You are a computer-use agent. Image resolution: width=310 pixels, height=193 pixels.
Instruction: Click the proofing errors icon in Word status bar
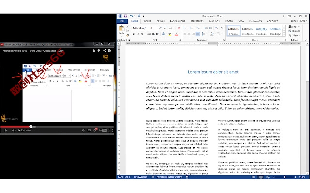coord(152,177)
